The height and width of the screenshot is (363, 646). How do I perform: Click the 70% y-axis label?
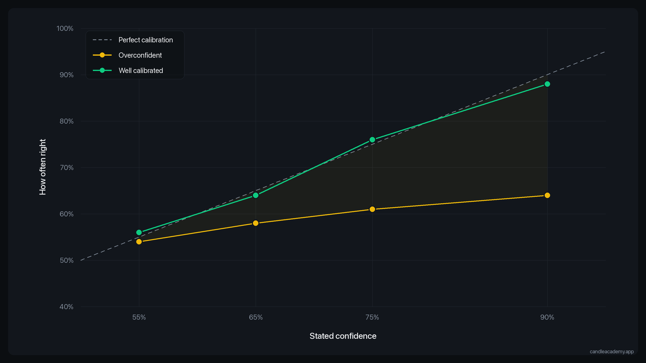pyautogui.click(x=67, y=168)
